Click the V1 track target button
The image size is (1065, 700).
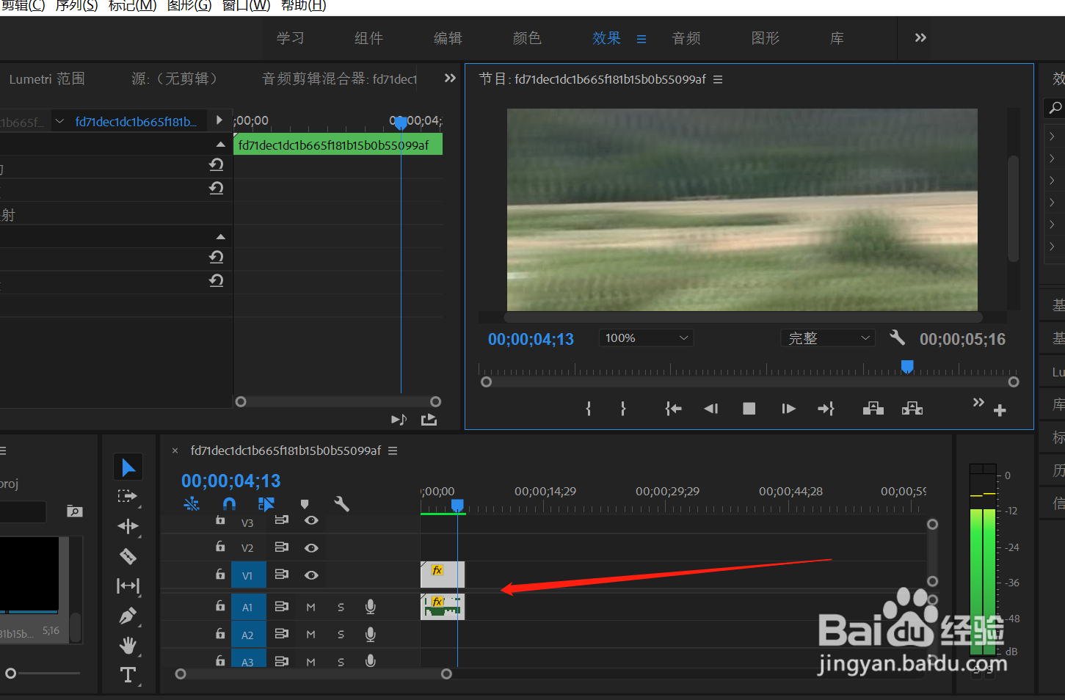coord(247,575)
